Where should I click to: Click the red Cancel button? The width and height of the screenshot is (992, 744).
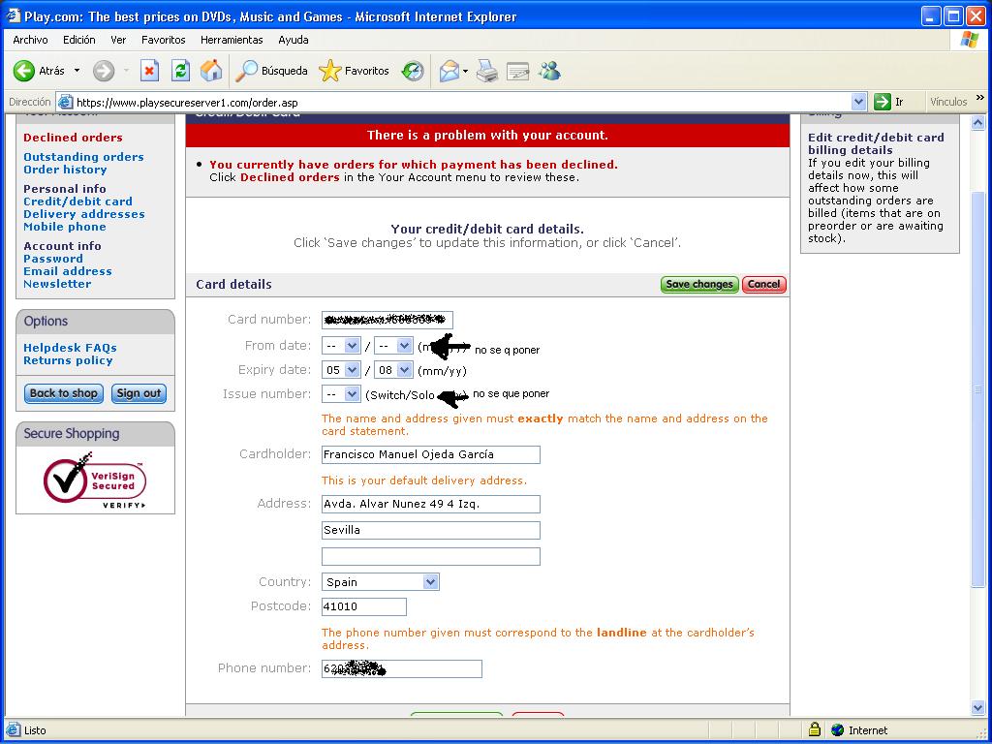pyautogui.click(x=763, y=285)
